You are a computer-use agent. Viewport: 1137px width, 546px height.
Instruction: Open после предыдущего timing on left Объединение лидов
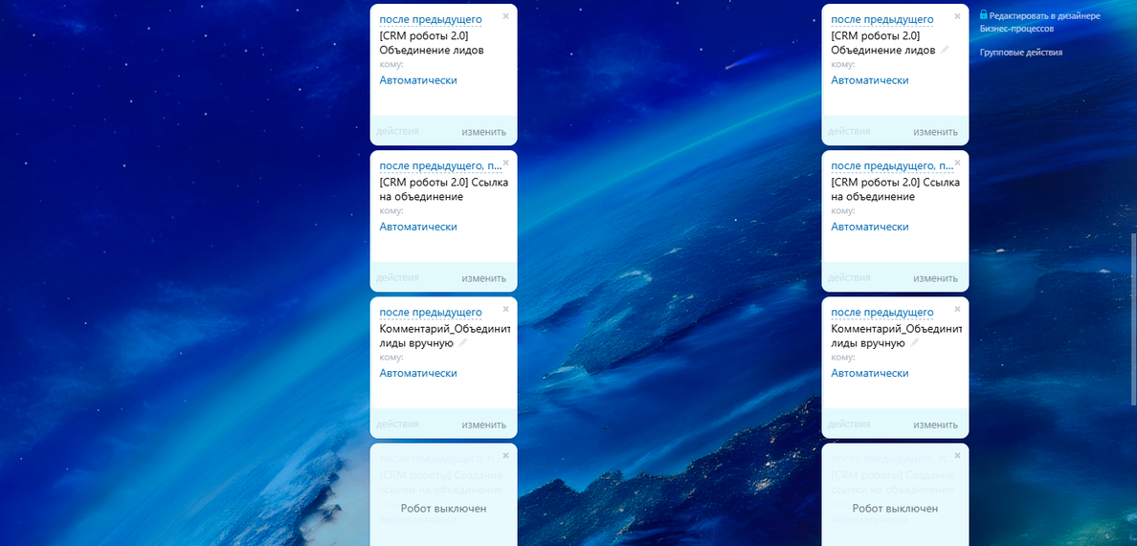coord(431,19)
